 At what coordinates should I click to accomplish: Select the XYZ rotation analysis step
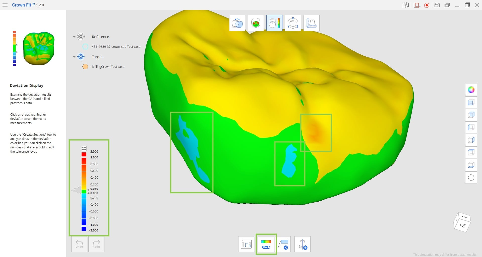point(293,23)
